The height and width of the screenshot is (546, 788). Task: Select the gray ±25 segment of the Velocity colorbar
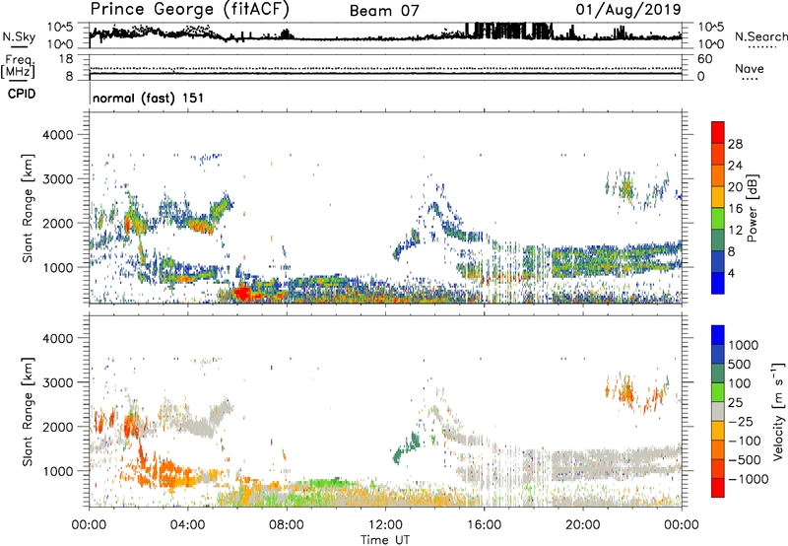[718, 411]
